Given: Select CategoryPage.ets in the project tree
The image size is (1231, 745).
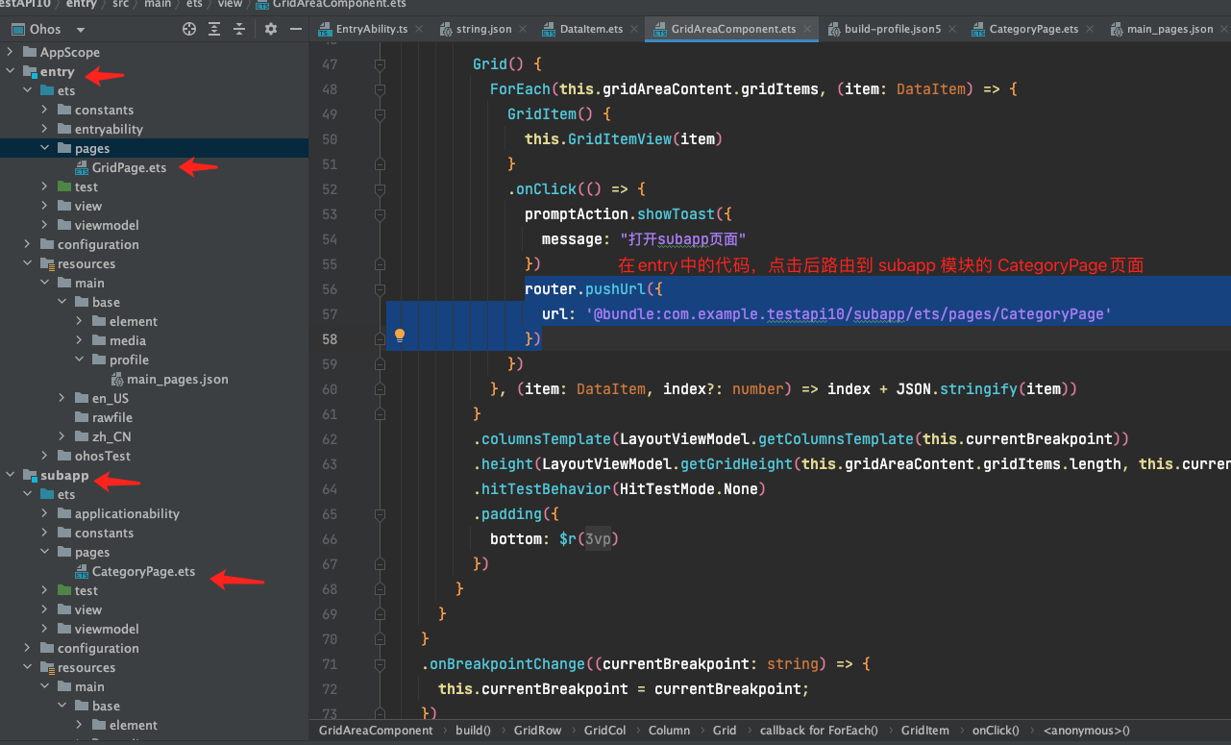Looking at the screenshot, I should (x=143, y=571).
